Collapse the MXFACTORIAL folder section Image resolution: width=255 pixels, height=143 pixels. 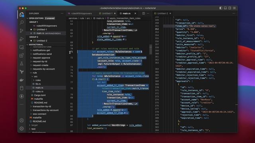pos(27,44)
